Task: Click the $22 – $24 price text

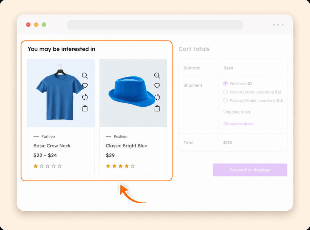Action: [45, 155]
